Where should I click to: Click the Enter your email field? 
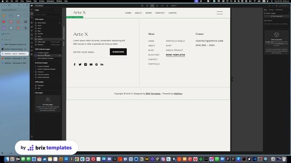(x=91, y=52)
